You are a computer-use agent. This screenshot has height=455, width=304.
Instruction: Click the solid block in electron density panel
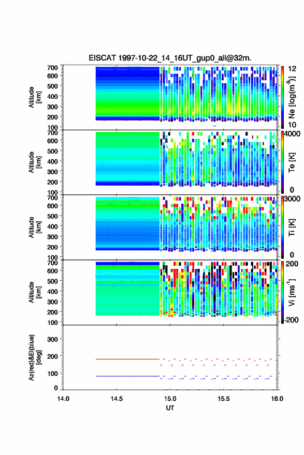pos(127,94)
